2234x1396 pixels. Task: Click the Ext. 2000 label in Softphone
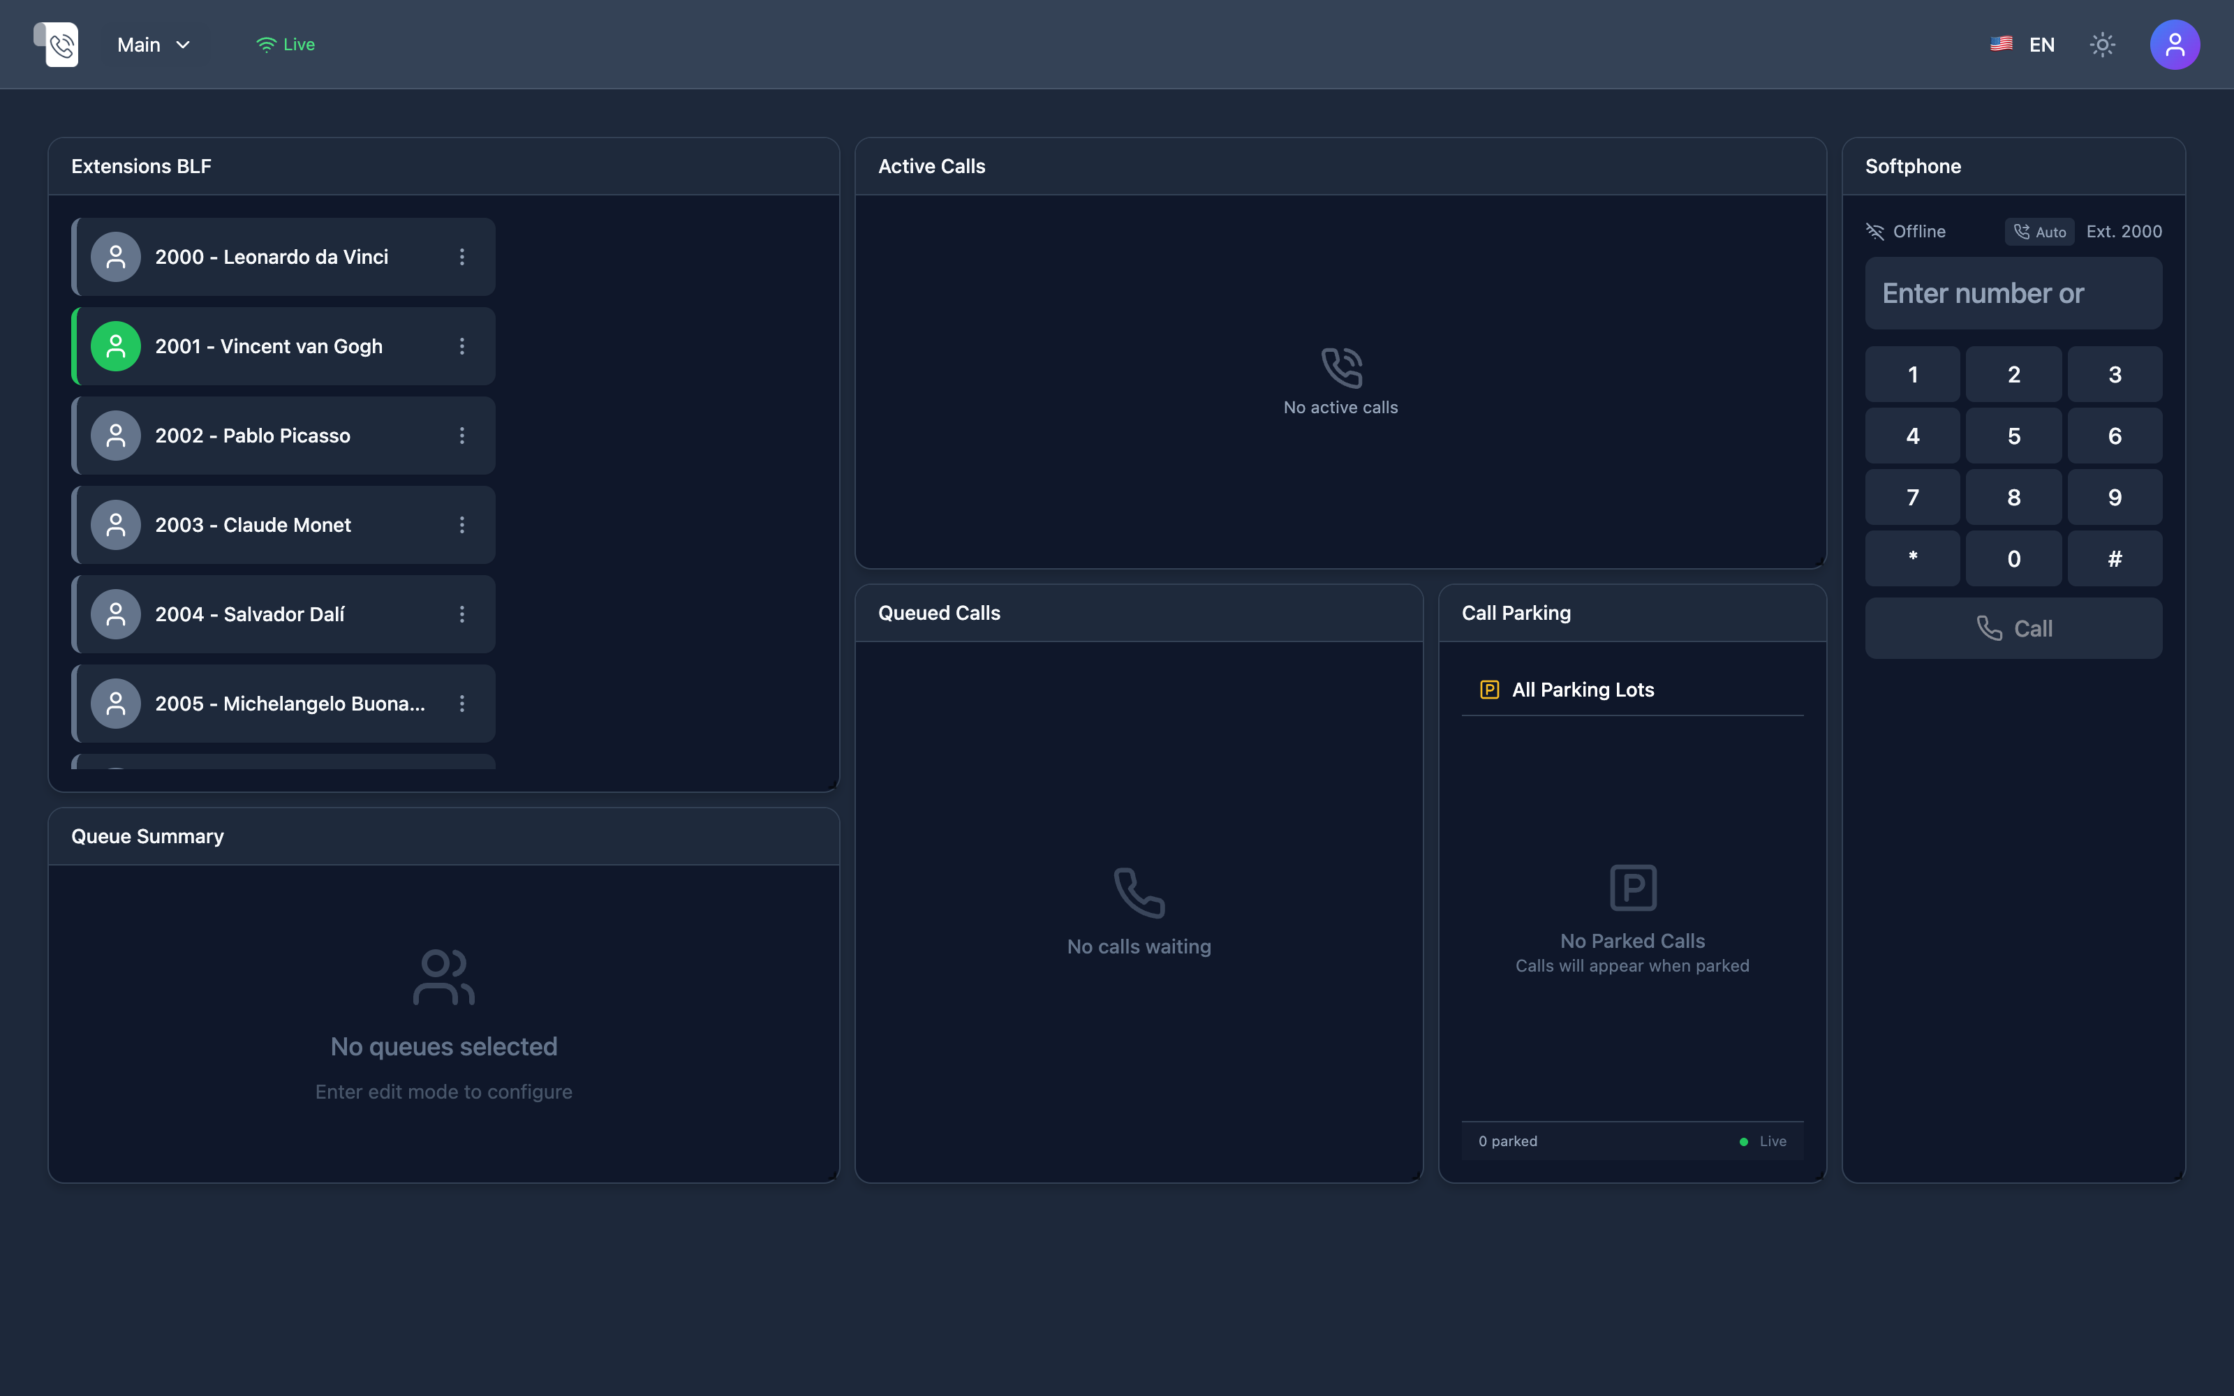point(2123,232)
